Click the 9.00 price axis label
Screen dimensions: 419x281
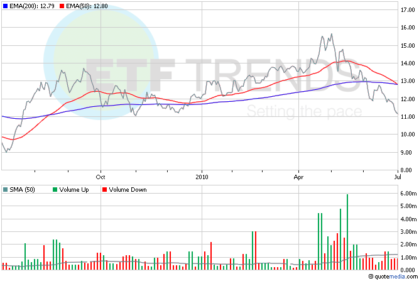tap(408, 152)
